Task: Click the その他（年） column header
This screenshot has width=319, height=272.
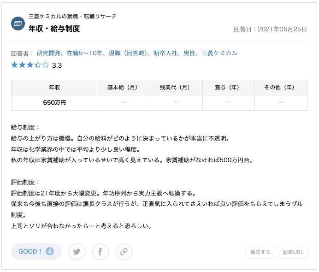Action: coord(281,88)
